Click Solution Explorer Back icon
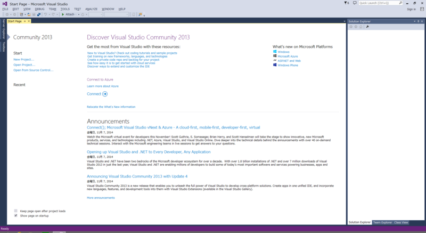 pyautogui.click(x=351, y=27)
